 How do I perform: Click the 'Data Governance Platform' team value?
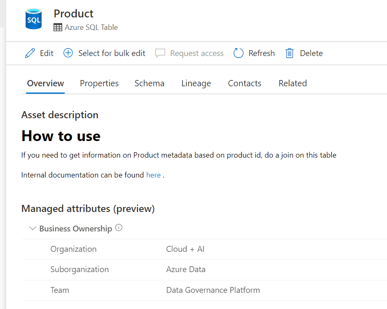pyautogui.click(x=213, y=290)
